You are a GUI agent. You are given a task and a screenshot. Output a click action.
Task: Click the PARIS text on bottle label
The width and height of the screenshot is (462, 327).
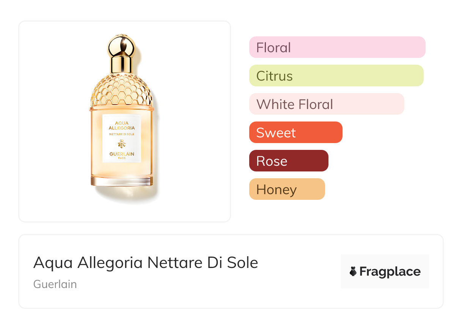click(x=121, y=158)
